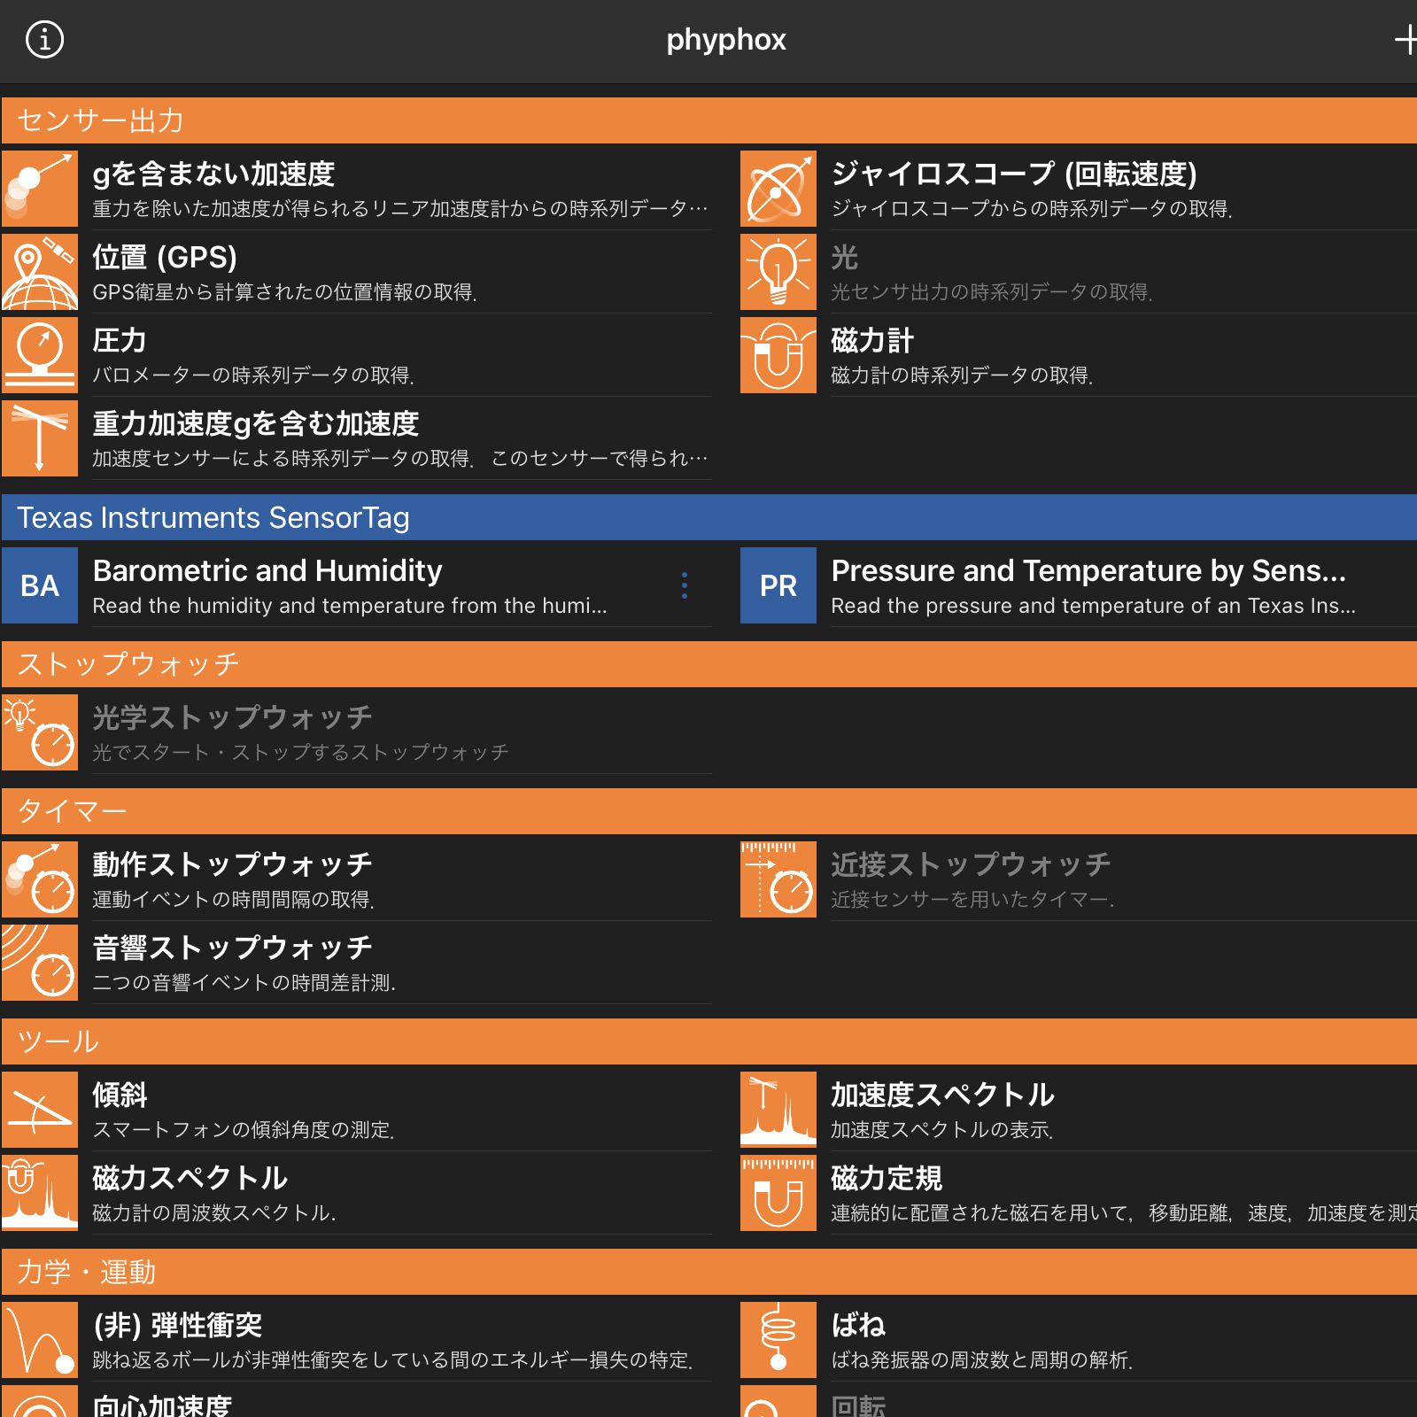Select the 磁力定規 title
Image resolution: width=1417 pixels, height=1417 pixels.
(887, 1178)
